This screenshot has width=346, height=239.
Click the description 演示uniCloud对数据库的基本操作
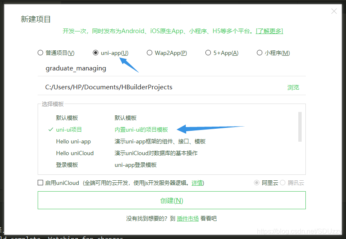[156, 153]
